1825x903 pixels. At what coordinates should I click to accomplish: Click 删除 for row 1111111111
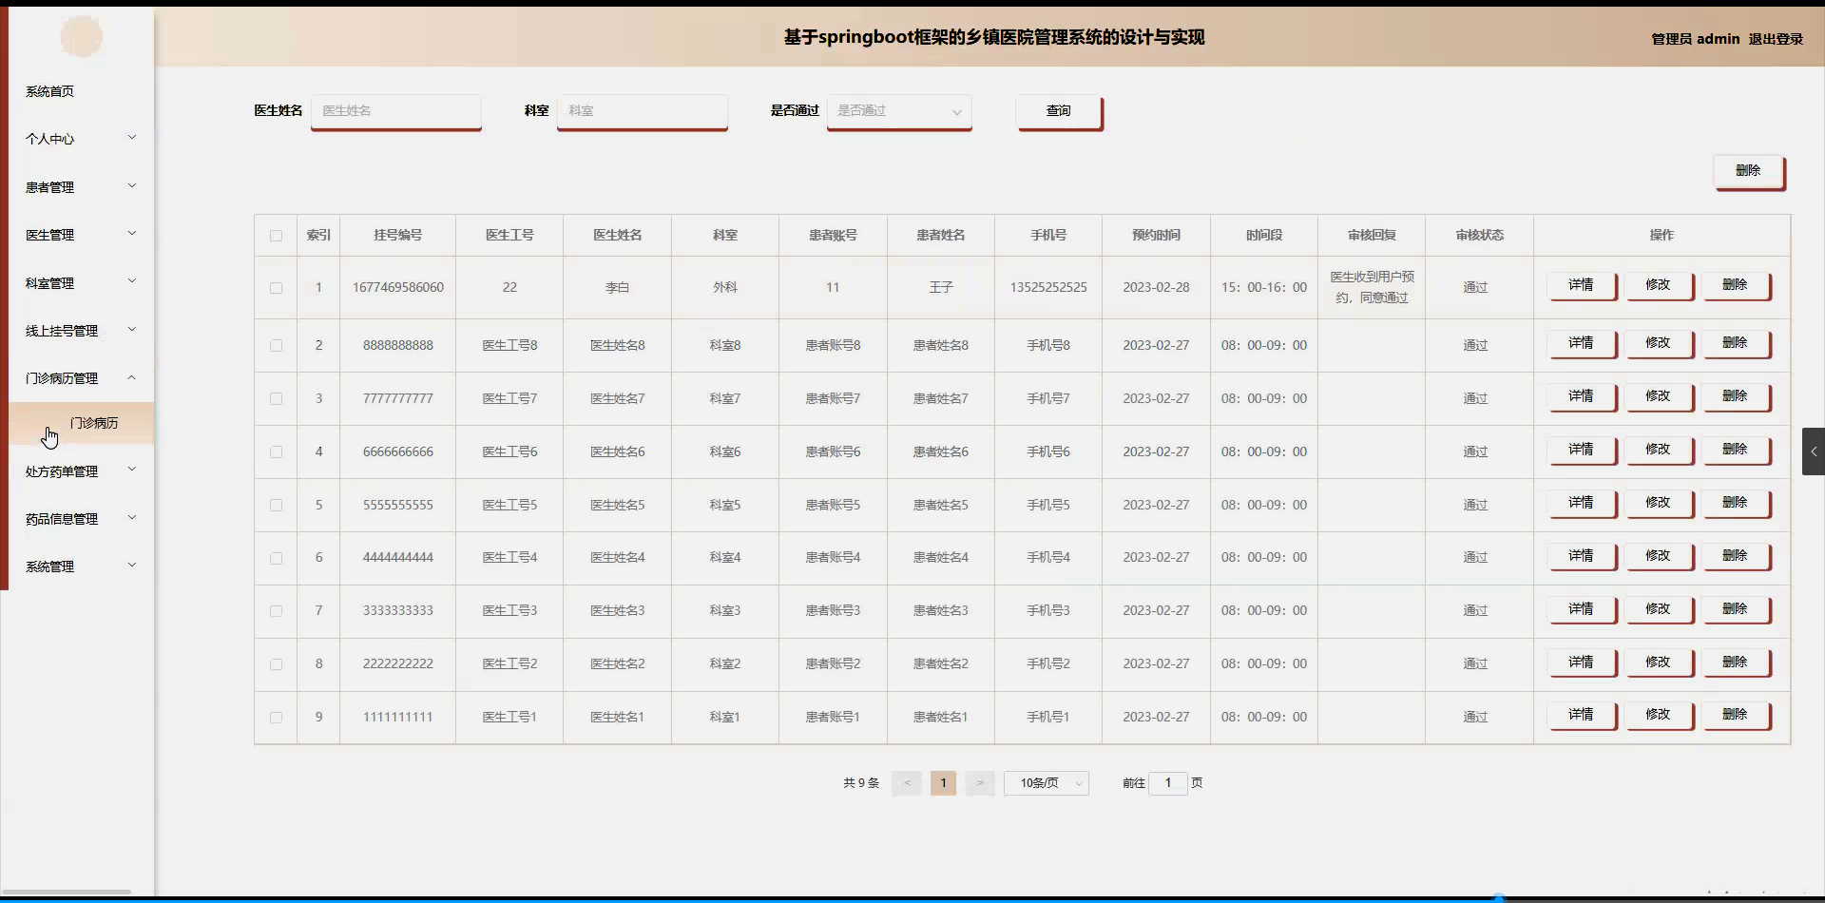tap(1736, 715)
